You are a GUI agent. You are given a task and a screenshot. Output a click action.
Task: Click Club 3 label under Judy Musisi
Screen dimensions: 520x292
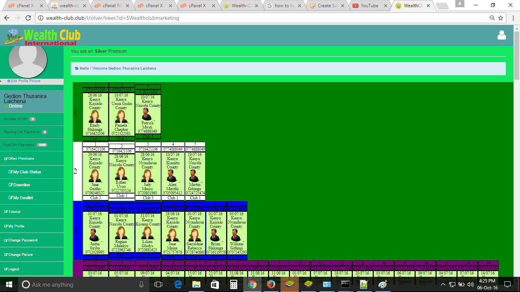(x=148, y=198)
